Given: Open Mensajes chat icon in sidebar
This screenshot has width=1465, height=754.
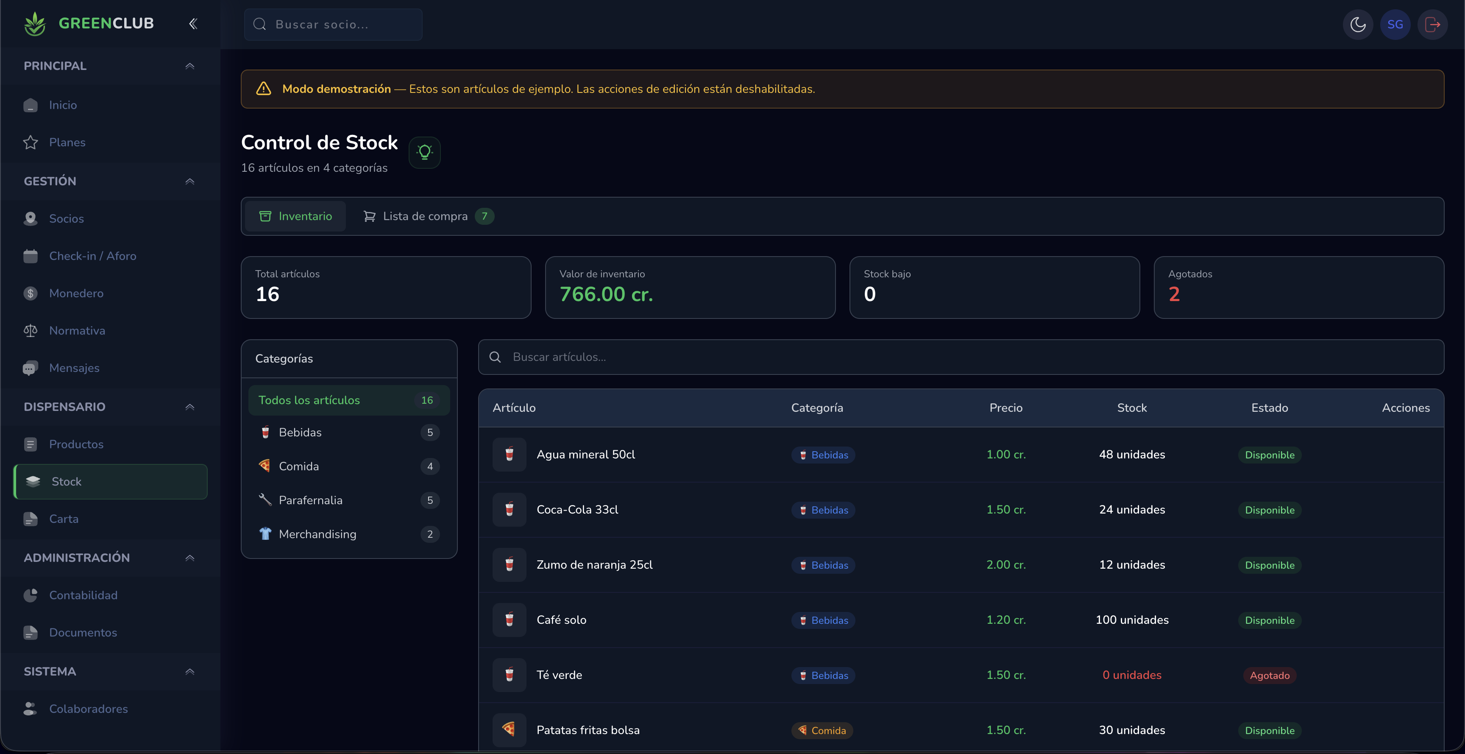Looking at the screenshot, I should click(31, 368).
